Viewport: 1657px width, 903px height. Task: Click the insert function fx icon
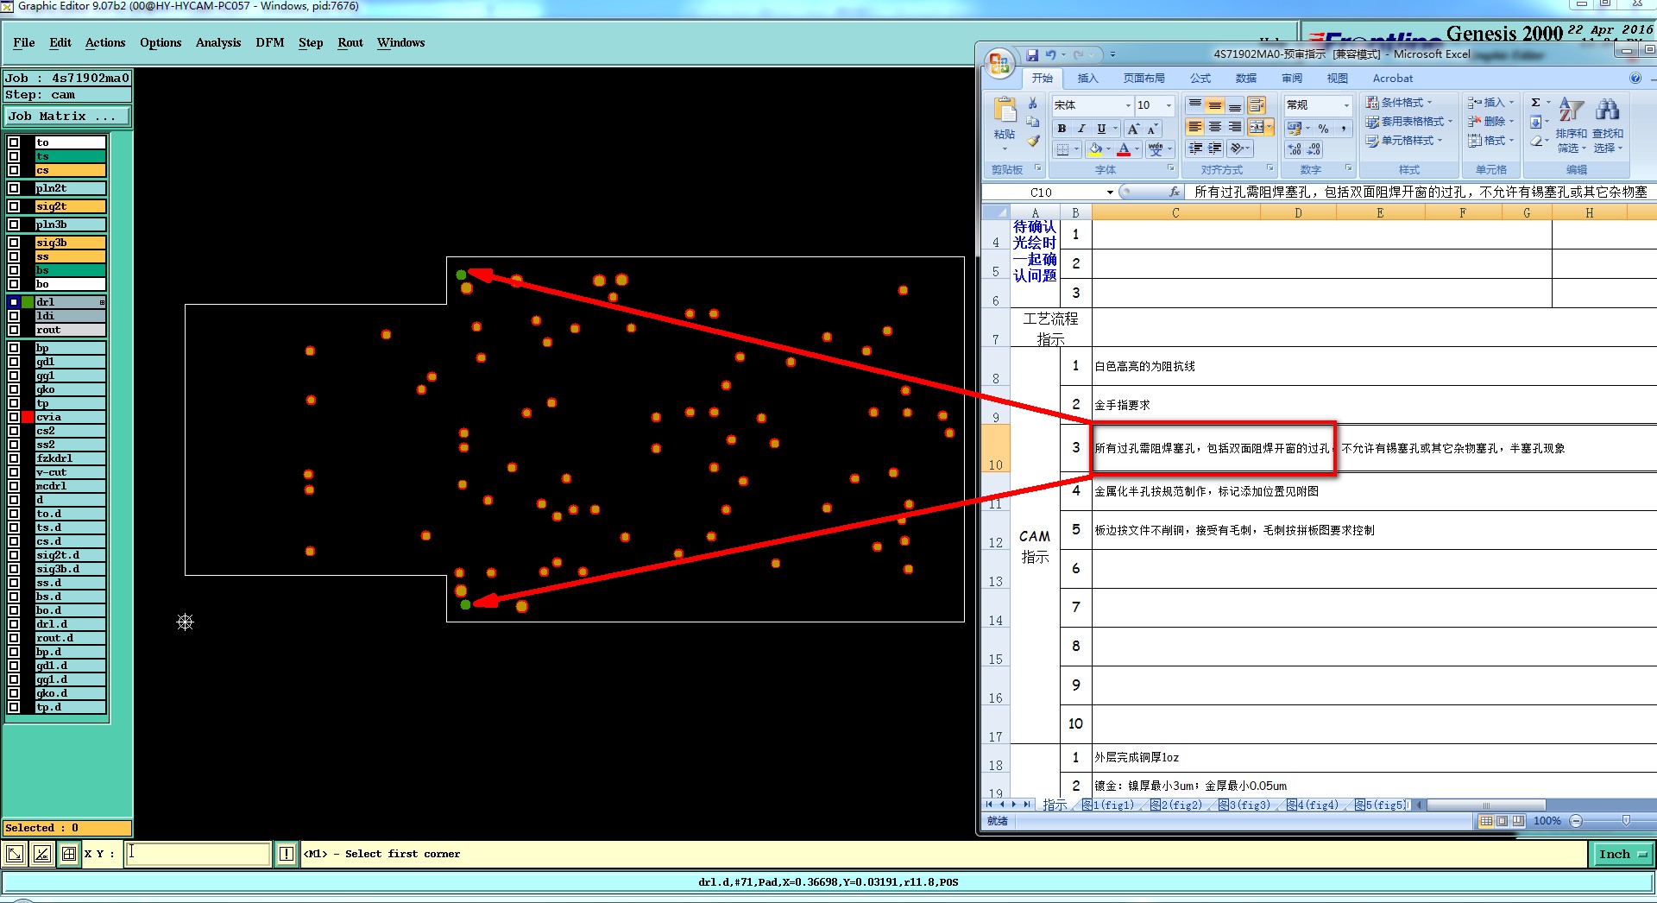(x=1175, y=192)
